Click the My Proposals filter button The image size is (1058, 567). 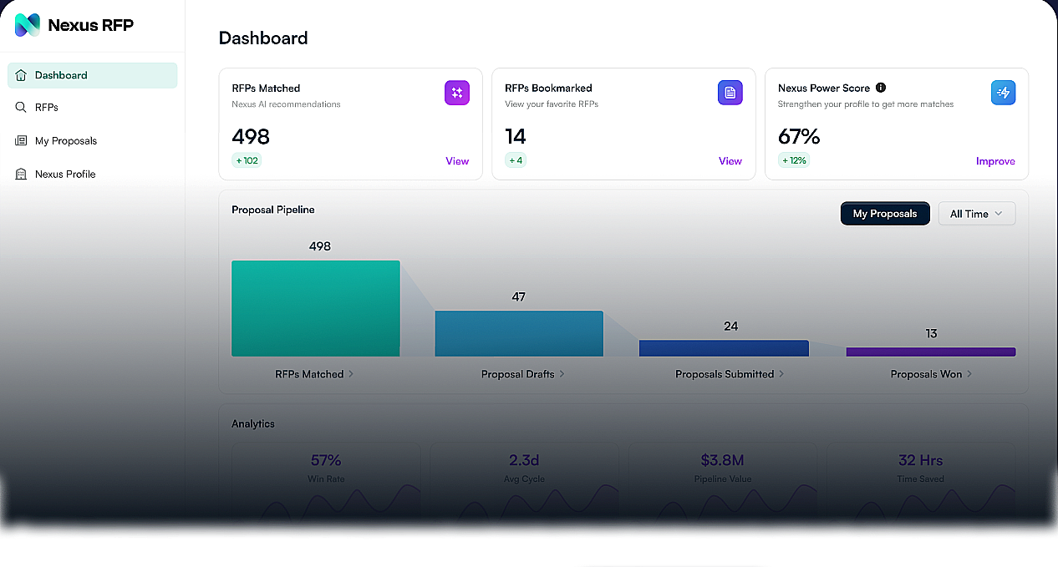tap(885, 213)
